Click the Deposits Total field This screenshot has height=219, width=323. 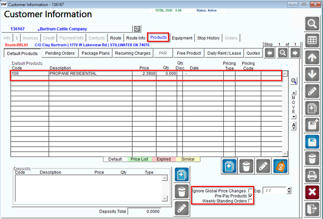point(144,211)
